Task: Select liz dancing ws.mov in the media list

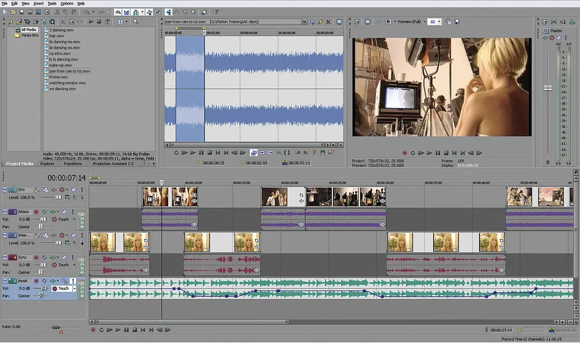Action: pos(64,48)
